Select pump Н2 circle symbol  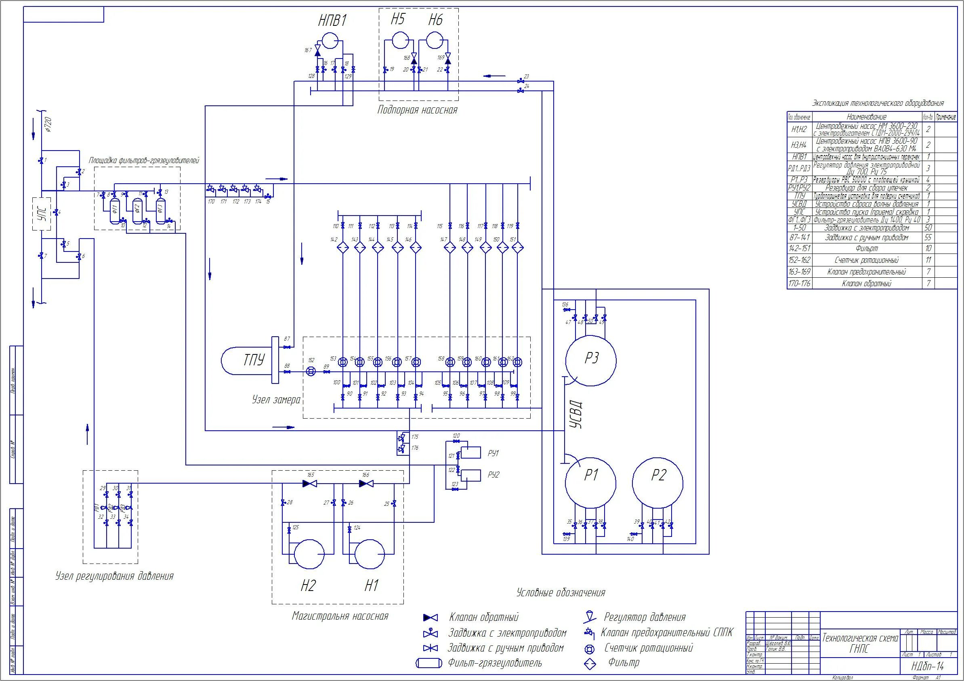coord(309,554)
